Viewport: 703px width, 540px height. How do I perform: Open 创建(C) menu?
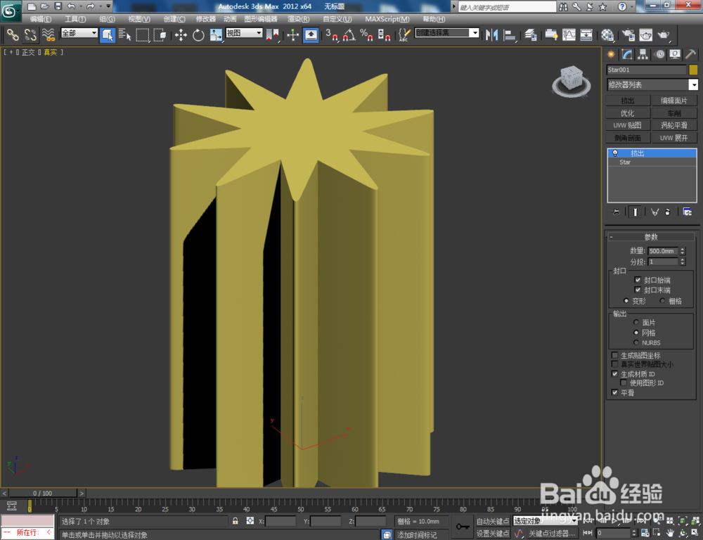[174, 19]
